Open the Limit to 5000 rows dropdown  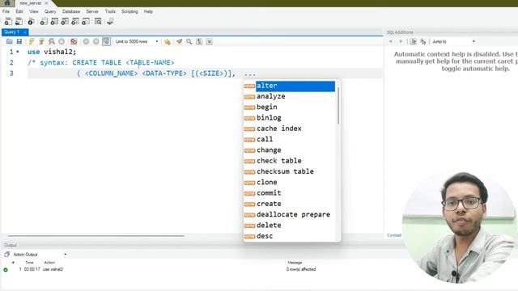coord(137,41)
